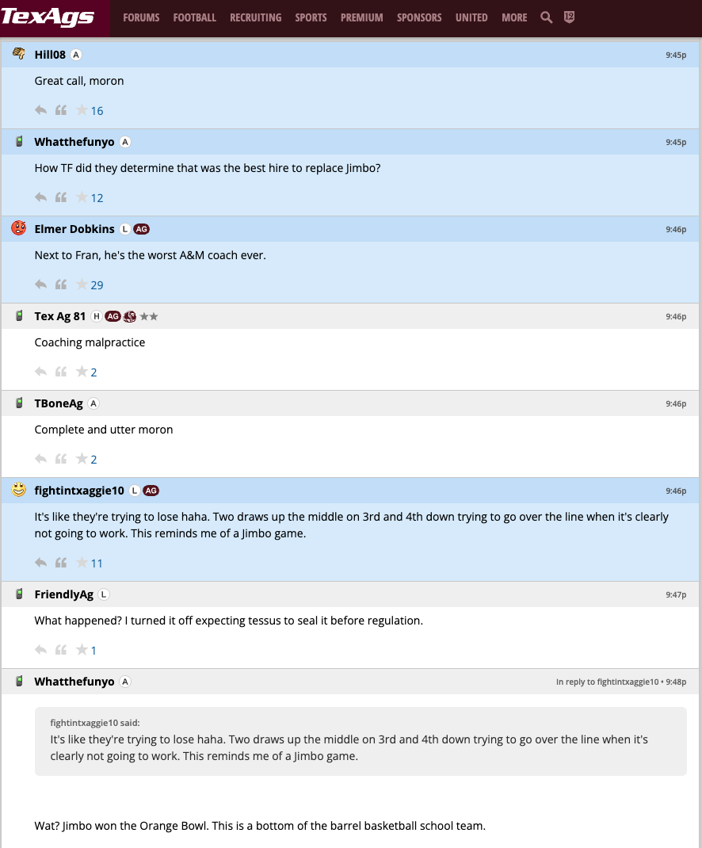Open the SPORTS menu
This screenshot has width=702, height=848.
click(x=311, y=17)
